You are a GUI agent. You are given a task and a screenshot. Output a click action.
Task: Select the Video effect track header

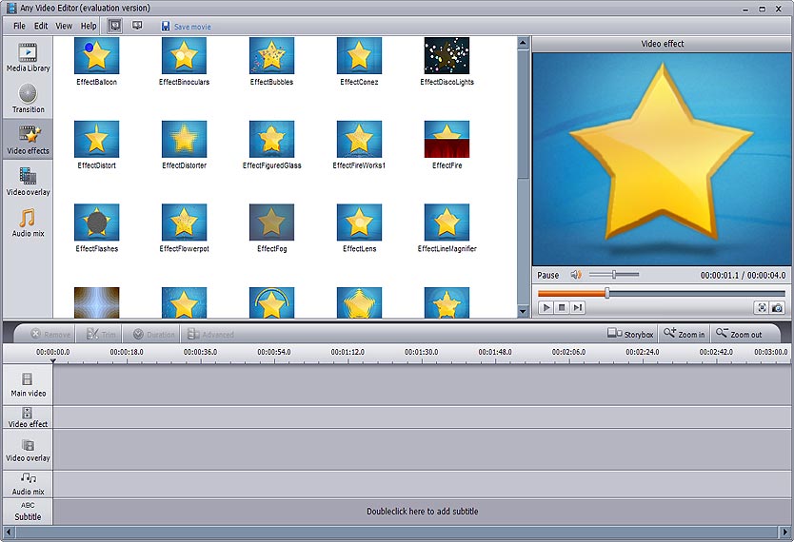click(28, 417)
